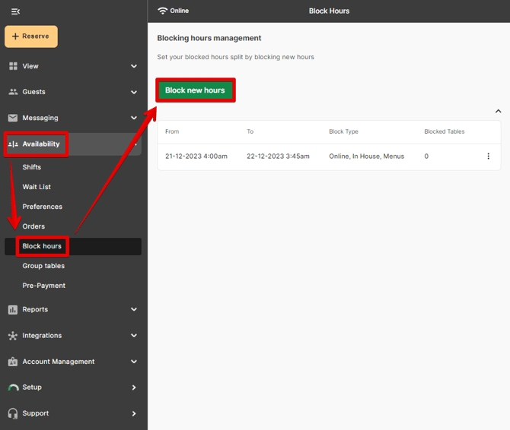Viewport: 510px width, 430px height.
Task: Expand the Guests section chevron
Action: (134, 93)
